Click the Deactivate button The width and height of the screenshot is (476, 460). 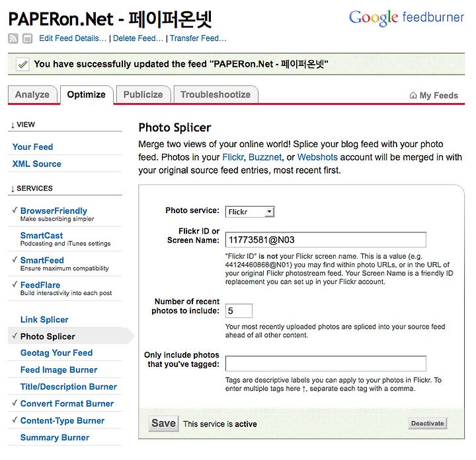428,424
